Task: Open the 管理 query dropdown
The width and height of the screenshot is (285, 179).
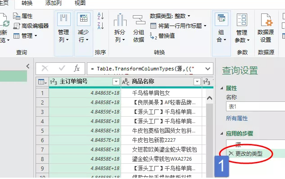Action: pos(25,36)
